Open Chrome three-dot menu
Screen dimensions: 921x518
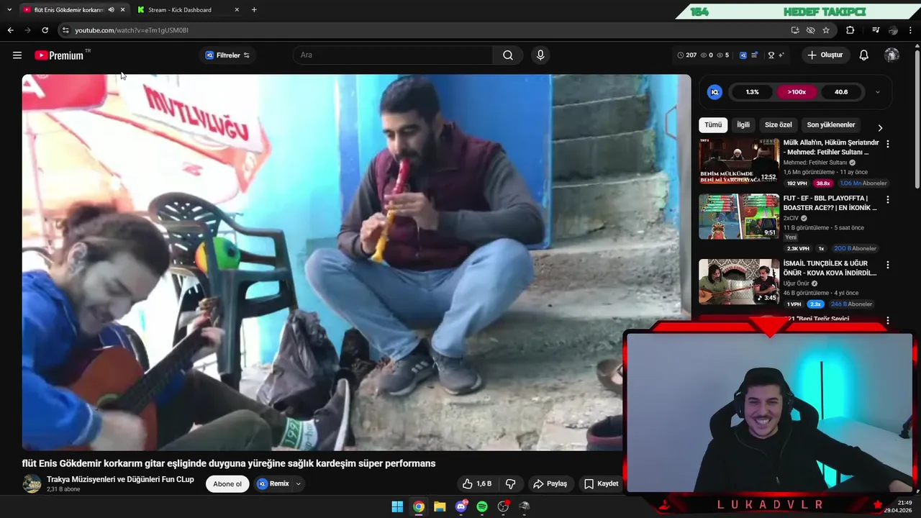pyautogui.click(x=910, y=30)
